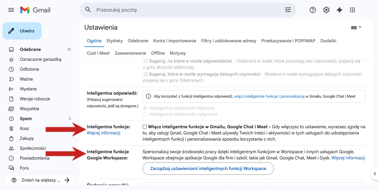Click the Zakupy shopping bag icon
Viewport: 378px width, 190px height.
point(11,138)
